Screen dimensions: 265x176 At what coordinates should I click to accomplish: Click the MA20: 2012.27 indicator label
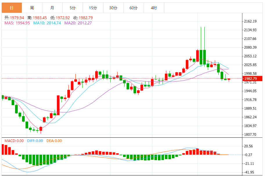coord(78,23)
